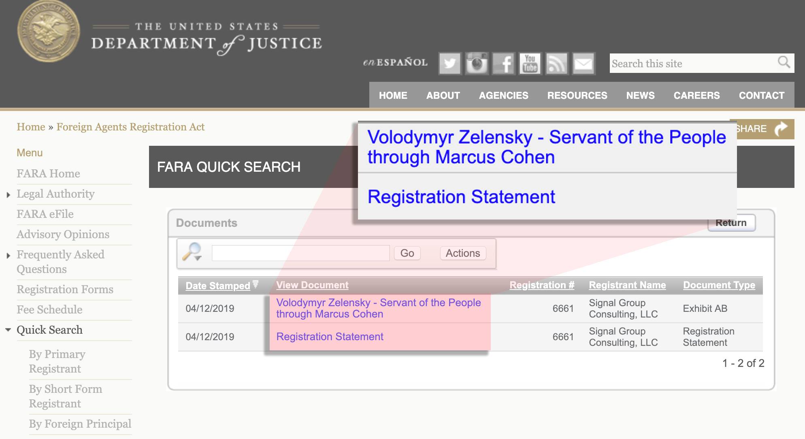Screen dimensions: 805x439
Task: Open the AGENCIES navigation menu
Action: coord(503,96)
